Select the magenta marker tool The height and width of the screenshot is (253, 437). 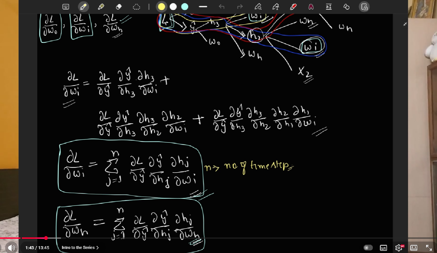coord(311,7)
